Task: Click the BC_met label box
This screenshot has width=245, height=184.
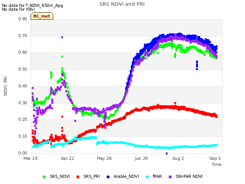Action: pos(42,16)
